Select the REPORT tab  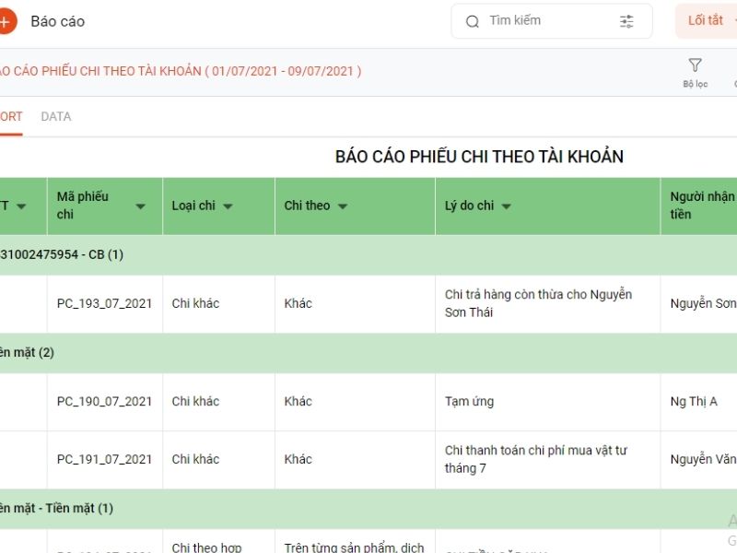11,117
